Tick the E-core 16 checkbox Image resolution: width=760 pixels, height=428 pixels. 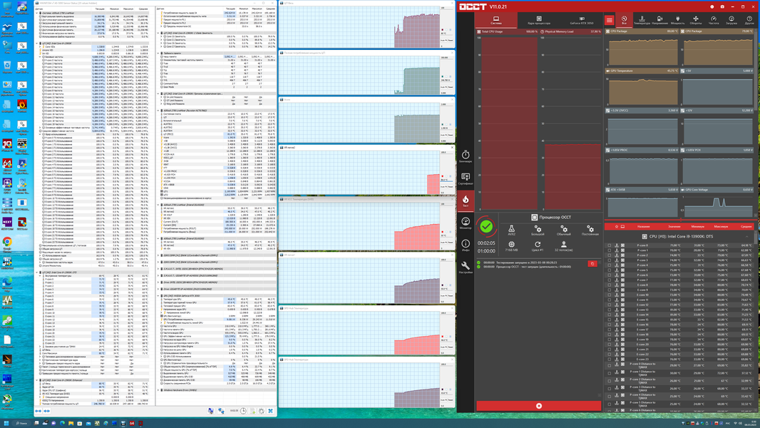click(610, 325)
